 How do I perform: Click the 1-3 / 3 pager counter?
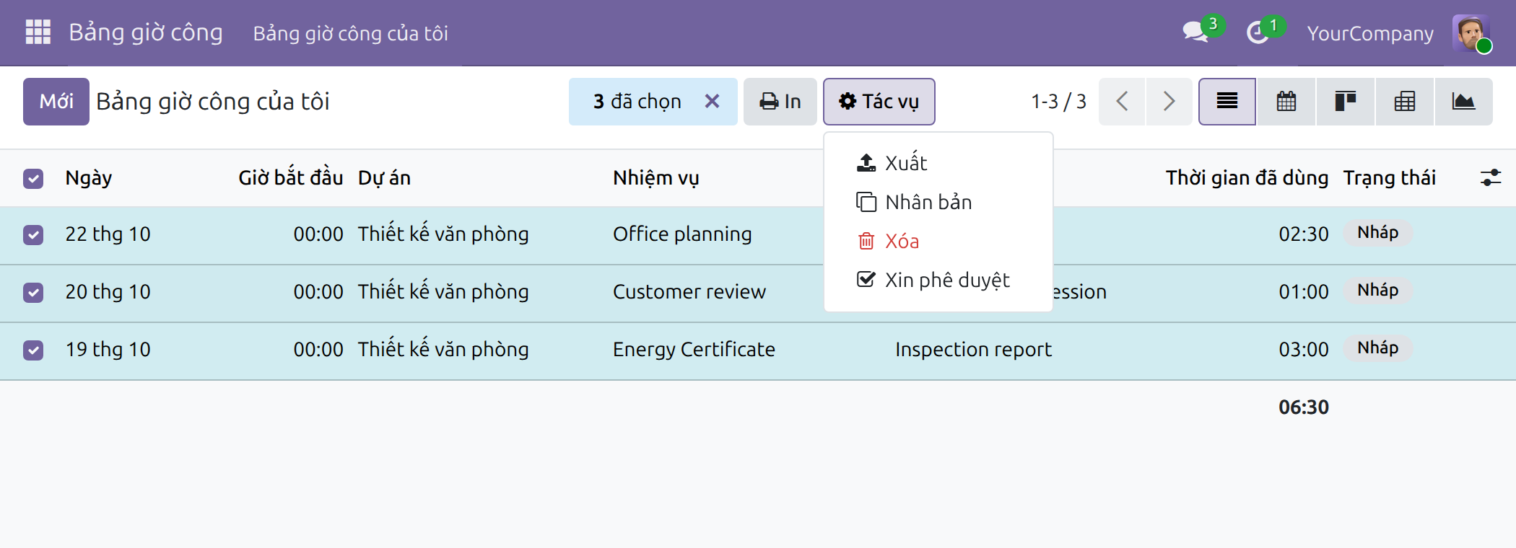point(1058,102)
